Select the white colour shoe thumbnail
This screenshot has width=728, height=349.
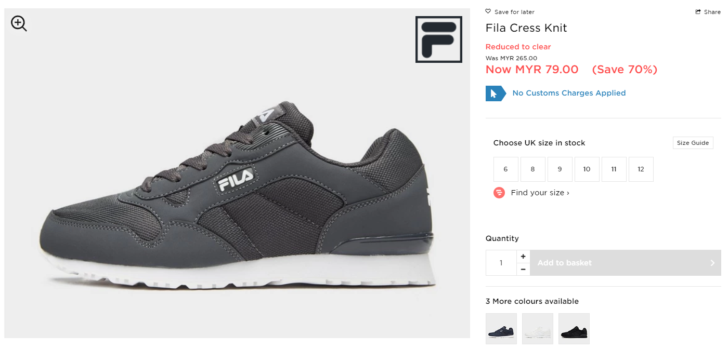[538, 329]
